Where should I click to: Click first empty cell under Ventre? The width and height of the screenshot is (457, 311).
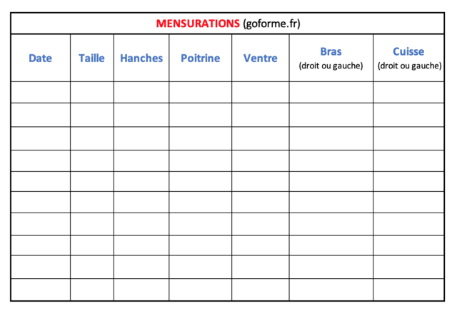pos(260,92)
